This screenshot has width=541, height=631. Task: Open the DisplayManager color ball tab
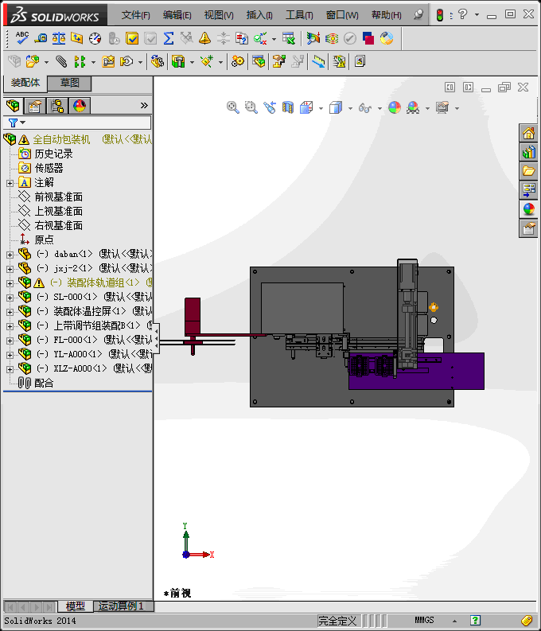point(80,106)
